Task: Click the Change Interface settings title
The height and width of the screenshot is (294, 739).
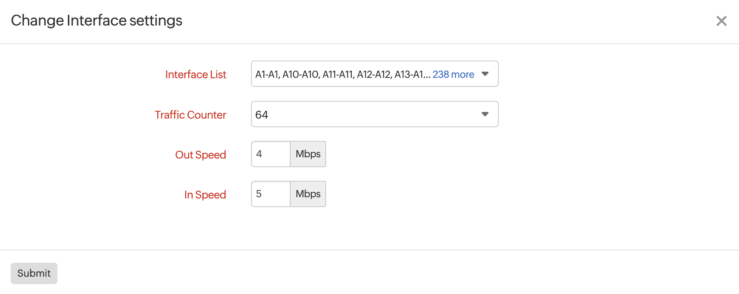Action: [97, 21]
